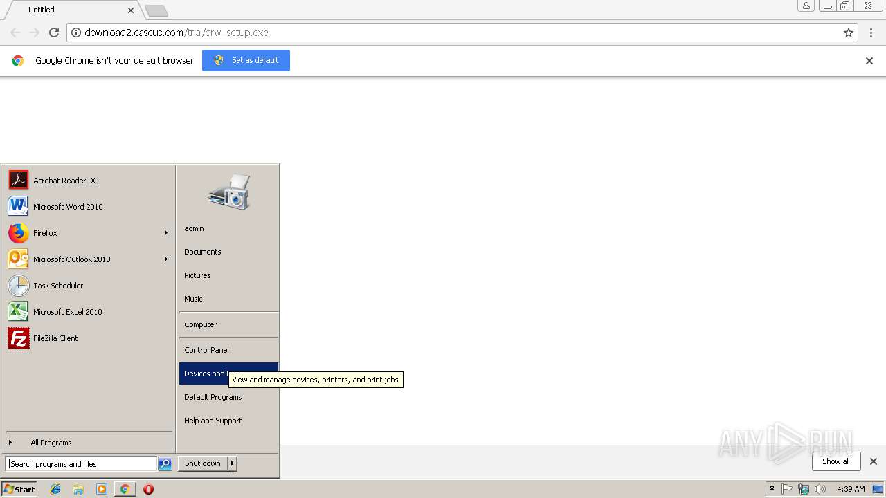
Task: Click Show all downloads button
Action: [836, 461]
